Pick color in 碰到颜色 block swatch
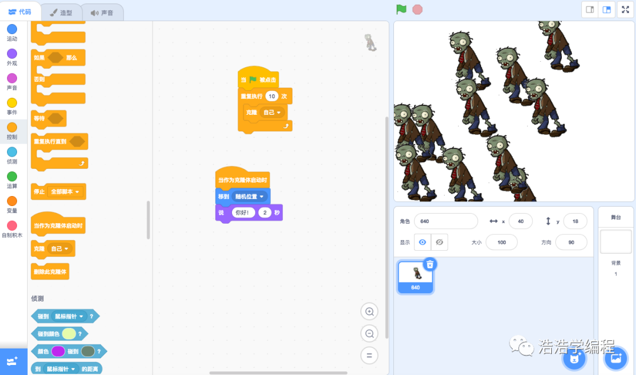The height and width of the screenshot is (375, 636). [x=69, y=334]
